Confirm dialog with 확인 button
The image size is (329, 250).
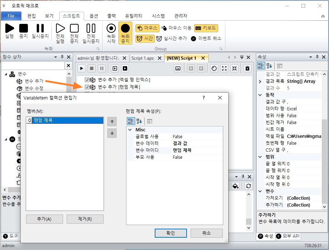(171, 233)
